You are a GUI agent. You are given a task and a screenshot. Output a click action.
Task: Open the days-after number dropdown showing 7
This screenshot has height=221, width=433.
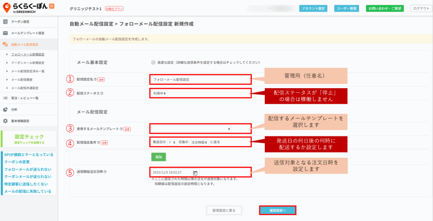click(x=172, y=142)
